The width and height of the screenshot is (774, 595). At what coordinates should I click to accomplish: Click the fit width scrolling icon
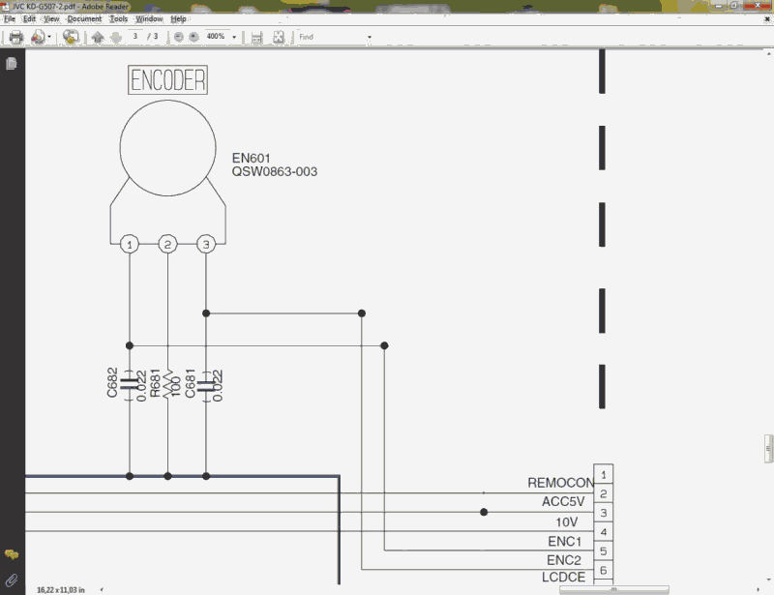click(x=256, y=37)
